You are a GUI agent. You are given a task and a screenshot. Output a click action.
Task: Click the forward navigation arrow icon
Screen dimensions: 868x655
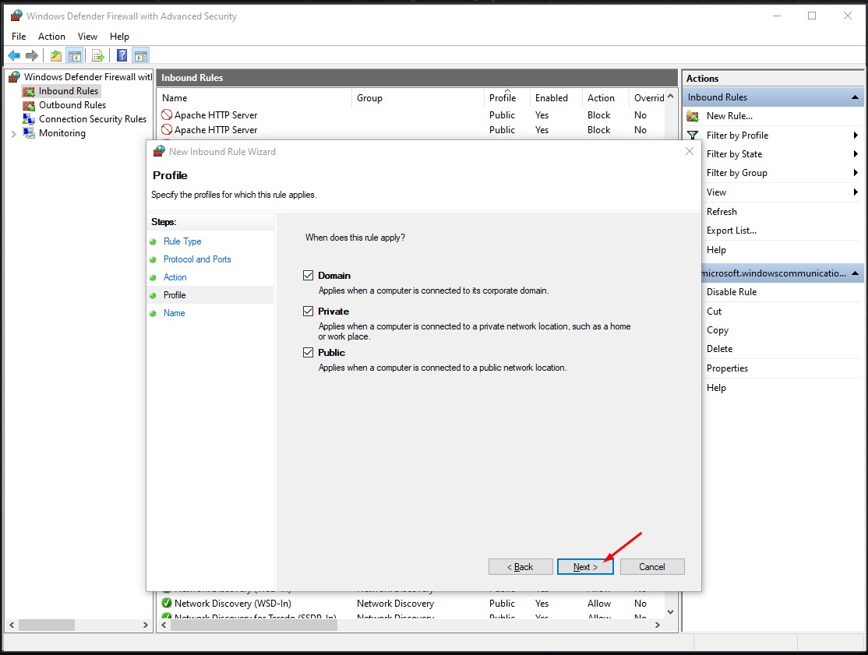tap(31, 55)
